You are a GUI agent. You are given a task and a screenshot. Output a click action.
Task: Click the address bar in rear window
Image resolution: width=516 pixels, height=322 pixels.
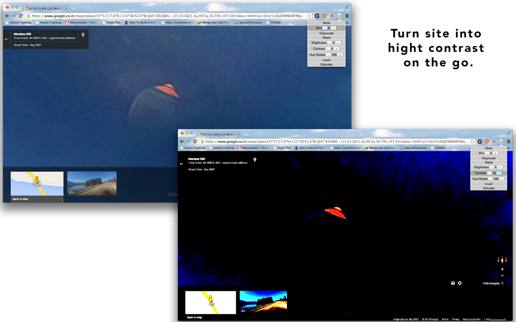click(x=169, y=16)
